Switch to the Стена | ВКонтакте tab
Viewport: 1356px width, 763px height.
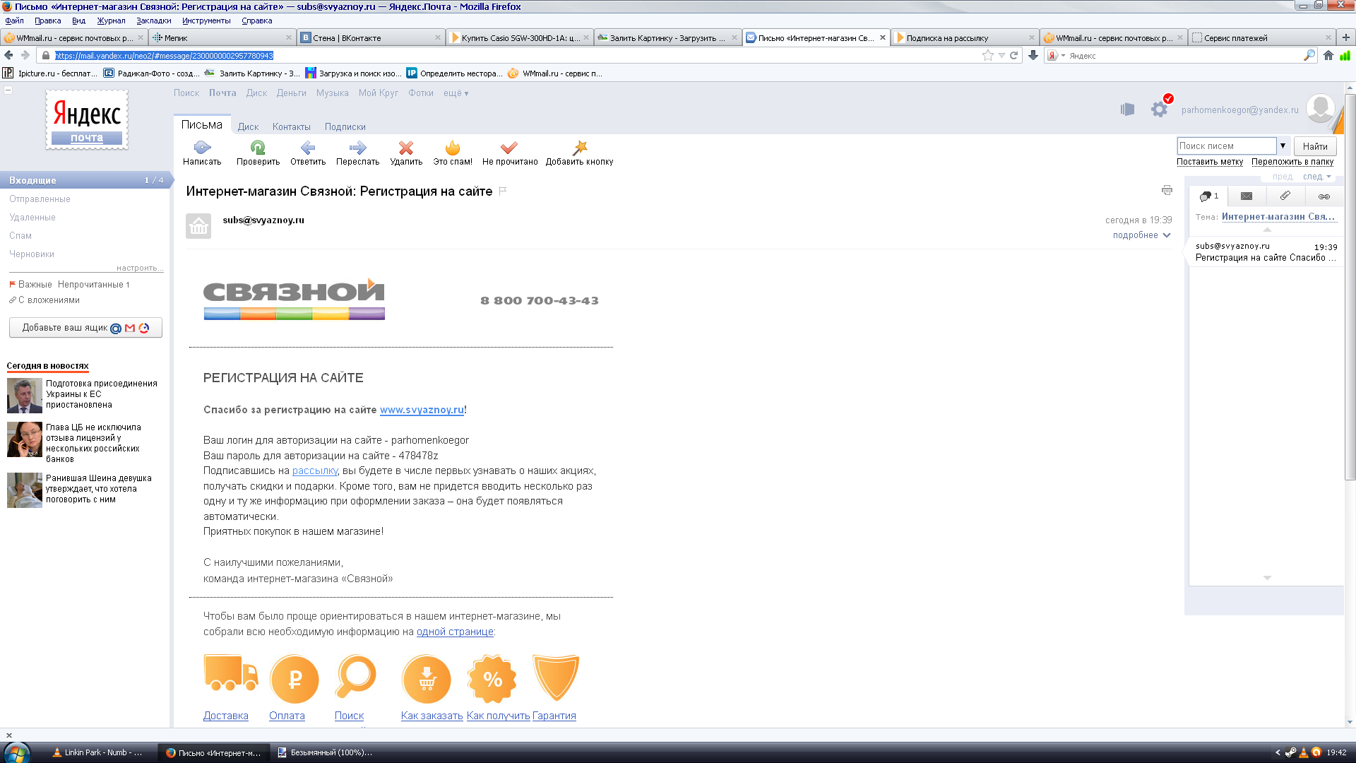tap(370, 37)
